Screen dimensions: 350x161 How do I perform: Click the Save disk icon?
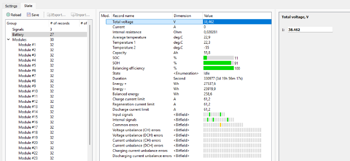(x=28, y=15)
